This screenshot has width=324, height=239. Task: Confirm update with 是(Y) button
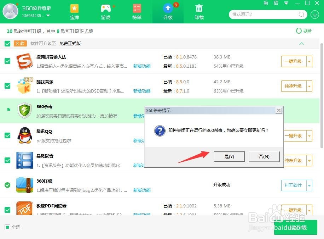229,157
